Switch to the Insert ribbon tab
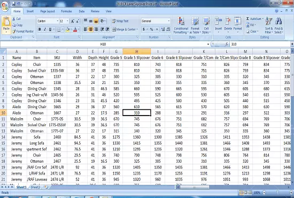The width and height of the screenshot is (294, 198). (x=30, y=11)
